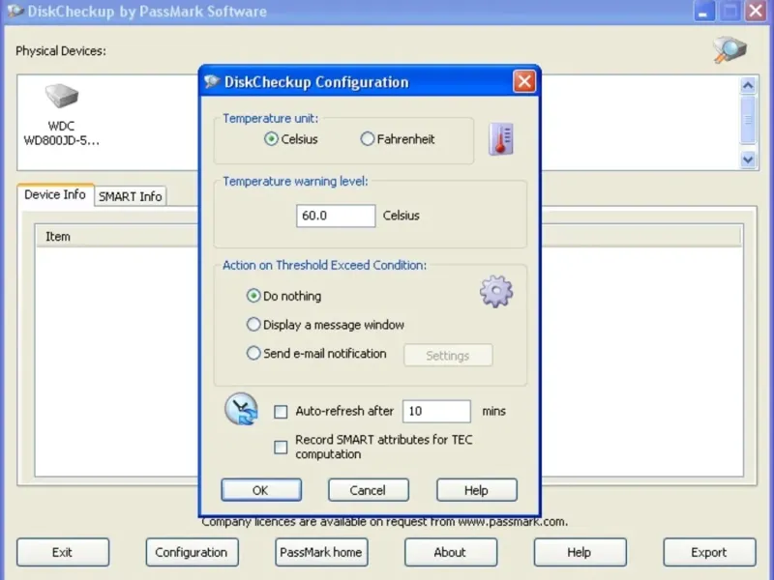Open the About button in main window

451,552
